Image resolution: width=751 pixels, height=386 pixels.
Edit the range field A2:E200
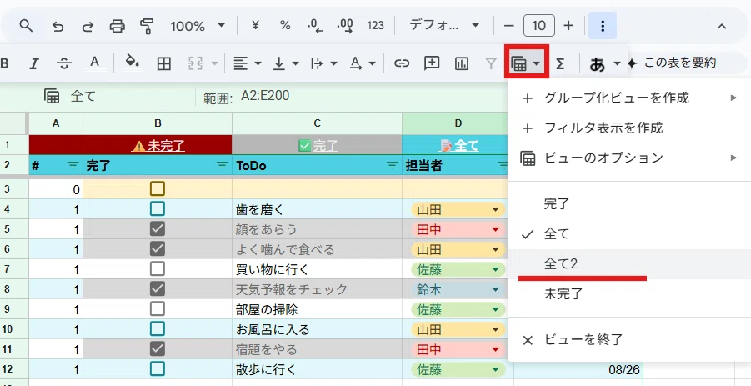click(x=265, y=96)
